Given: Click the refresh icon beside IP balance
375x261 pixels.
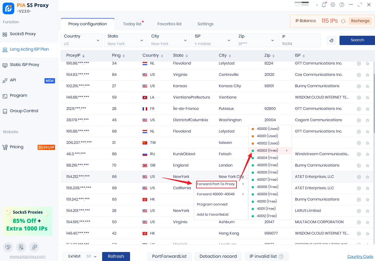Looking at the screenshot, I should [343, 21].
